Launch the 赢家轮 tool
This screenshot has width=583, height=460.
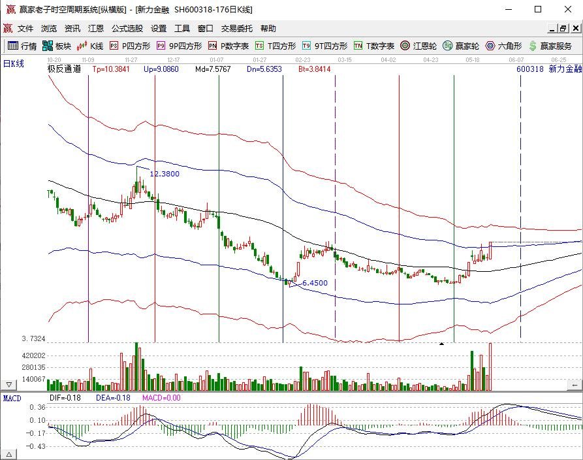[461, 46]
